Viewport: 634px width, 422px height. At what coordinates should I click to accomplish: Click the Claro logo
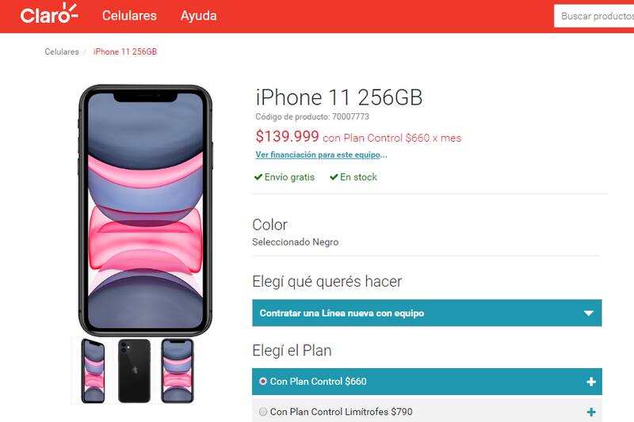point(49,13)
